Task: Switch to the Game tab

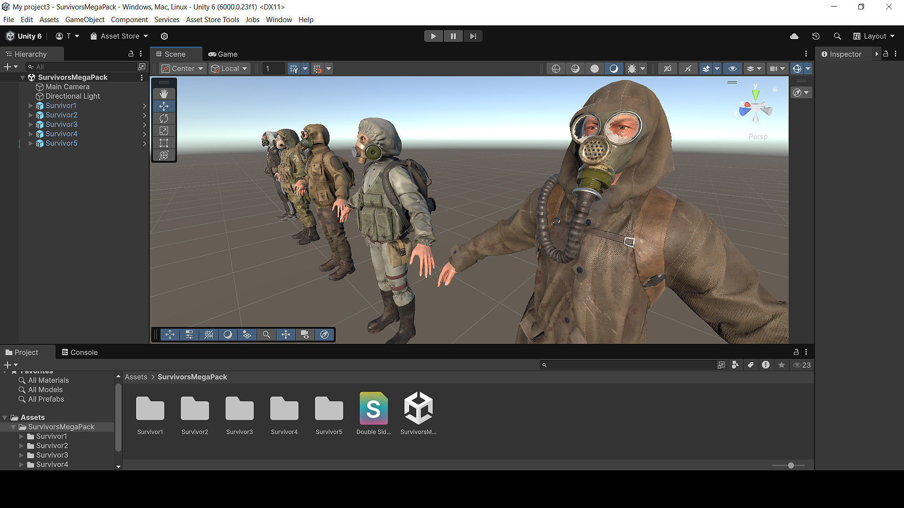Action: 223,54
